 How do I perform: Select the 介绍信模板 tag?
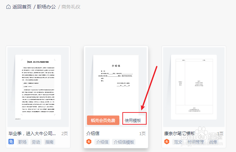coord(124,142)
